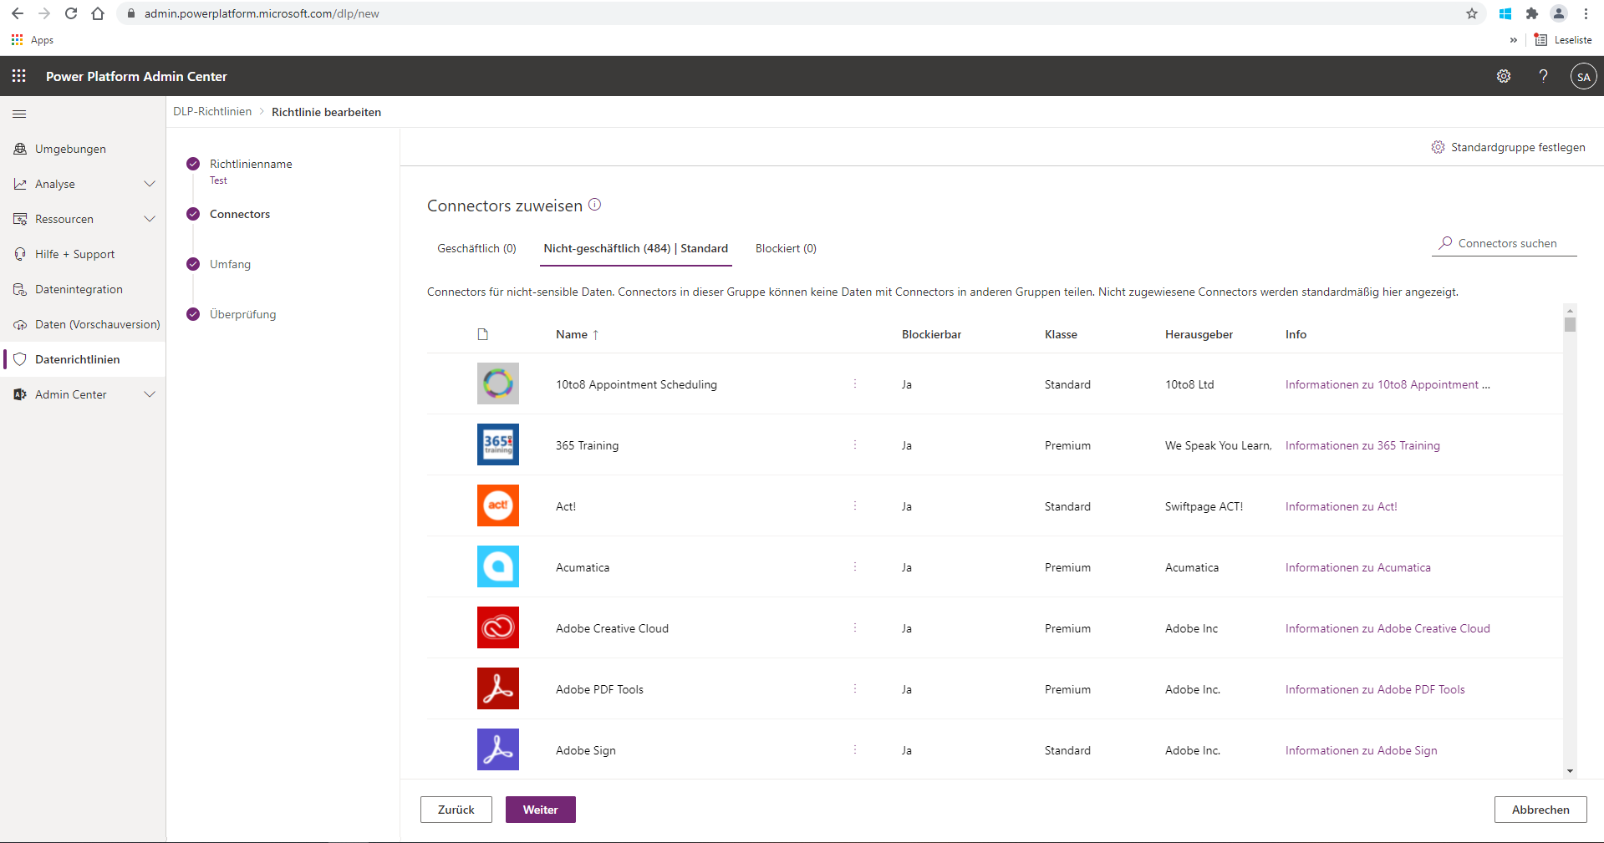Click the file type column header icon

[x=482, y=334]
